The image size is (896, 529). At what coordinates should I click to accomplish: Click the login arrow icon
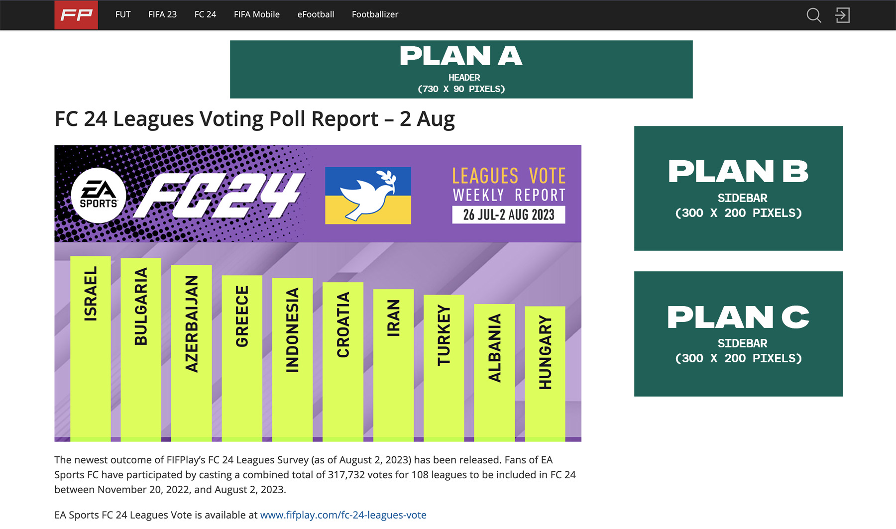point(842,15)
